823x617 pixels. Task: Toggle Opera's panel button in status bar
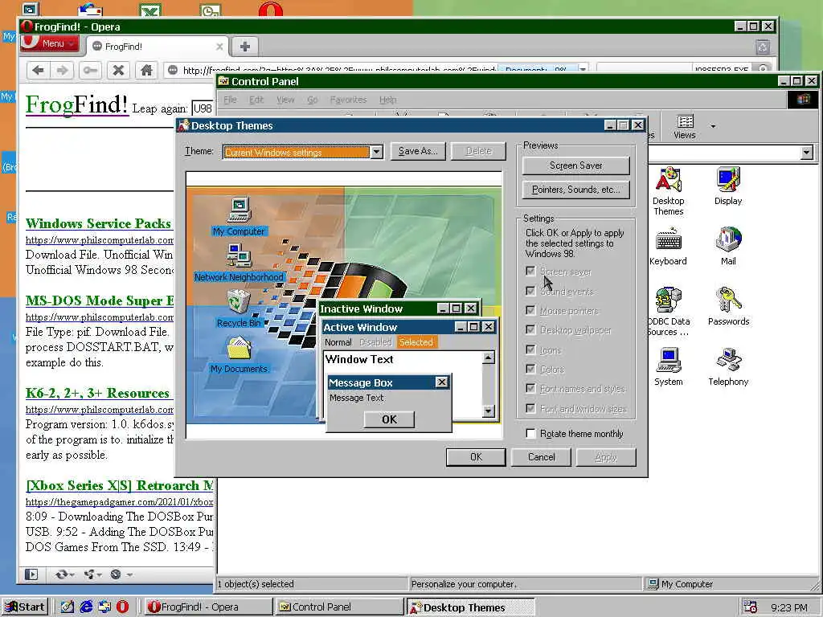[31, 574]
